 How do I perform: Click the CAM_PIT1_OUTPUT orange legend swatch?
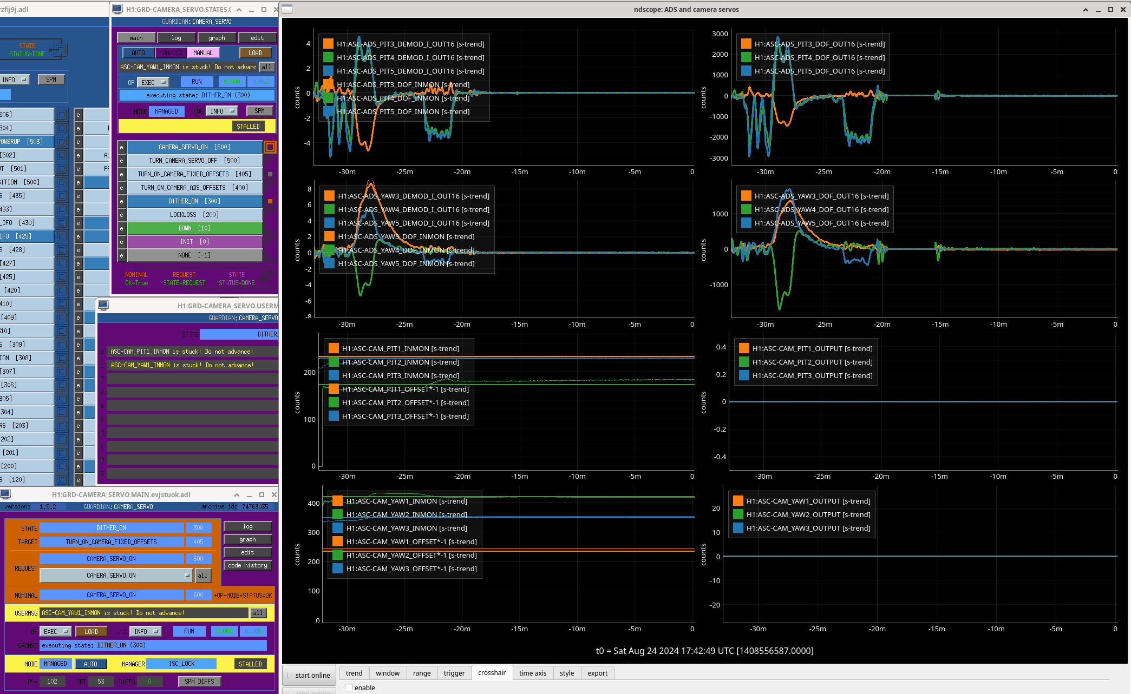744,348
